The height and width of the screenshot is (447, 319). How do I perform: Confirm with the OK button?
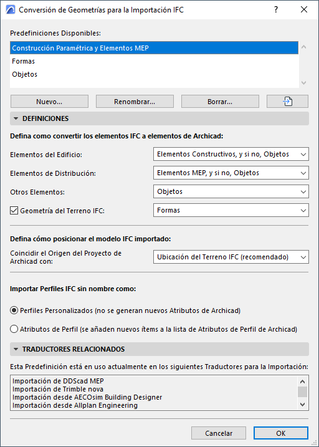click(281, 433)
